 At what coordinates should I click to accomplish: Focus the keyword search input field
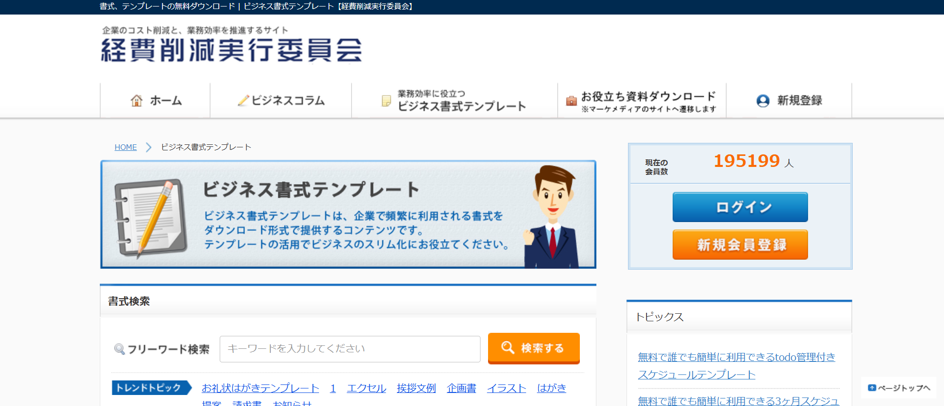pyautogui.click(x=350, y=349)
